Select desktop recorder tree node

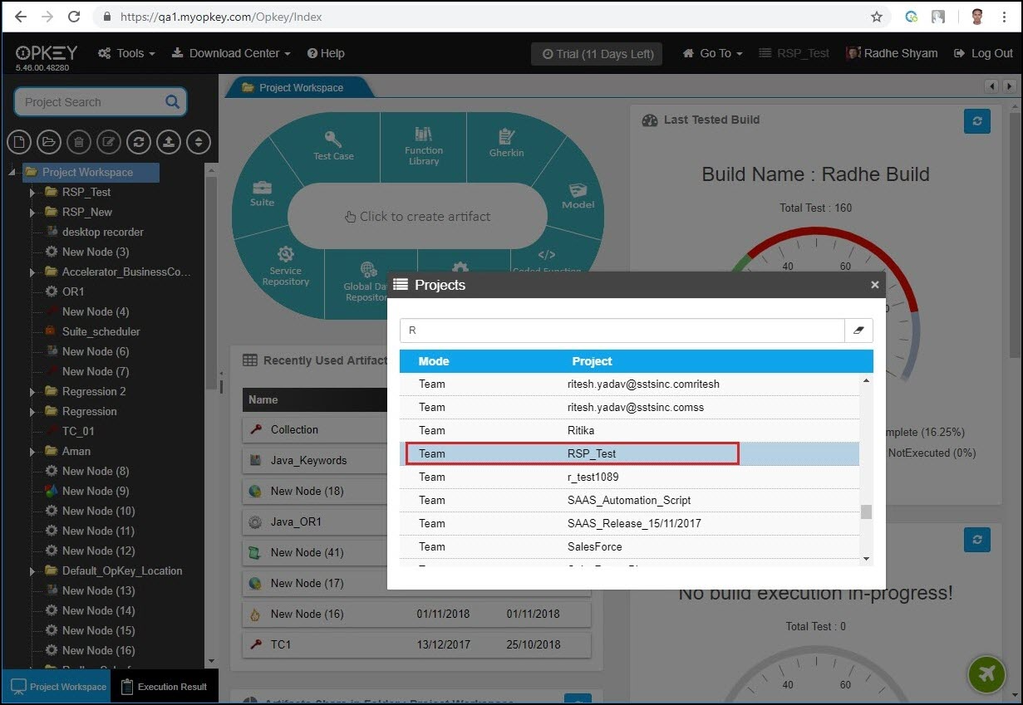[102, 232]
